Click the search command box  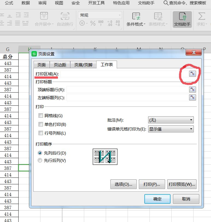click(x=185, y=3)
